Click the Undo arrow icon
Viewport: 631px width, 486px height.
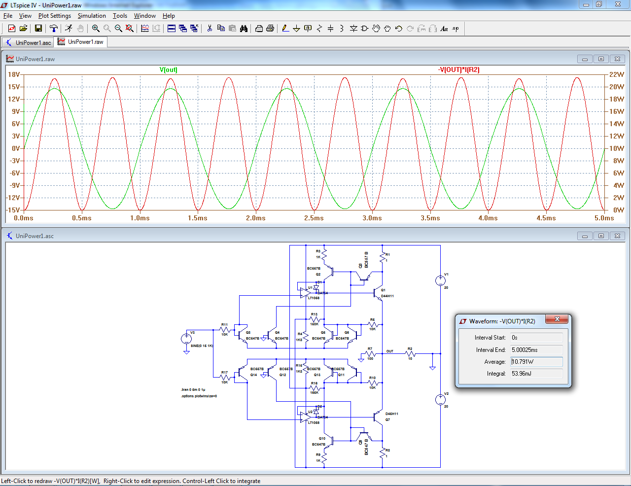tap(399, 29)
